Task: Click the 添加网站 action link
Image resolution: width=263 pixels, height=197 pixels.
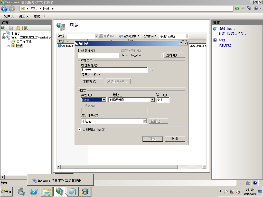Action: (227, 28)
